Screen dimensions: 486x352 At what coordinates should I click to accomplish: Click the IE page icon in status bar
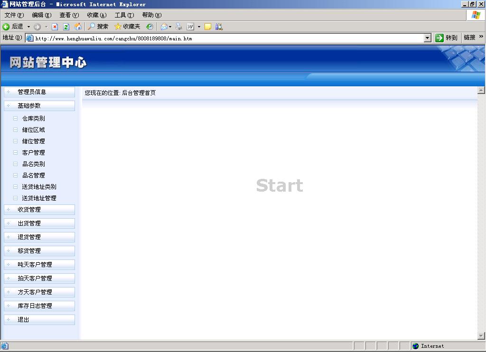(5, 346)
